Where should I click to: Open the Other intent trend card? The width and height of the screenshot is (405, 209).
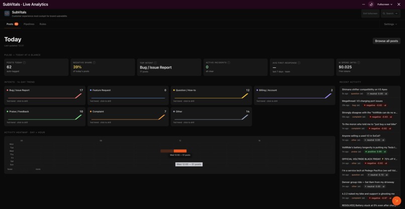click(211, 117)
